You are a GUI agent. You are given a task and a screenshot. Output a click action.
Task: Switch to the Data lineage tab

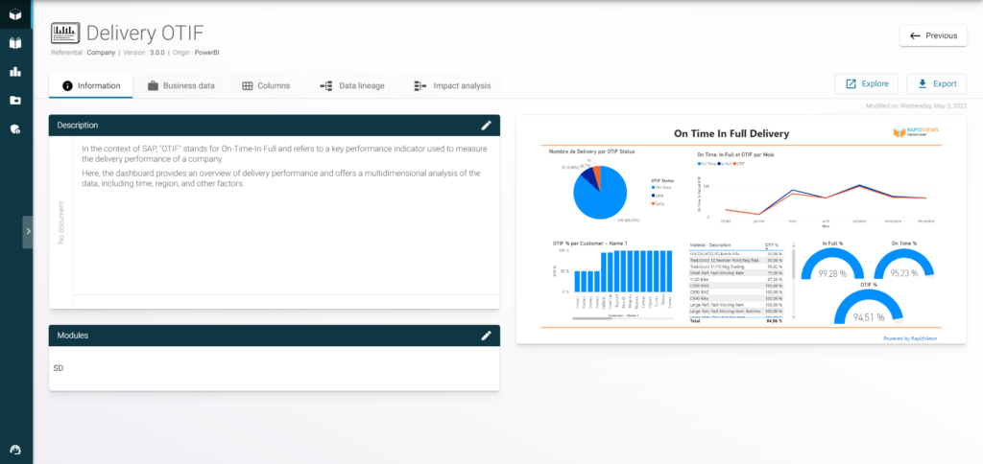351,85
